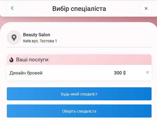Click the Ваші послуги: heading

point(33,60)
